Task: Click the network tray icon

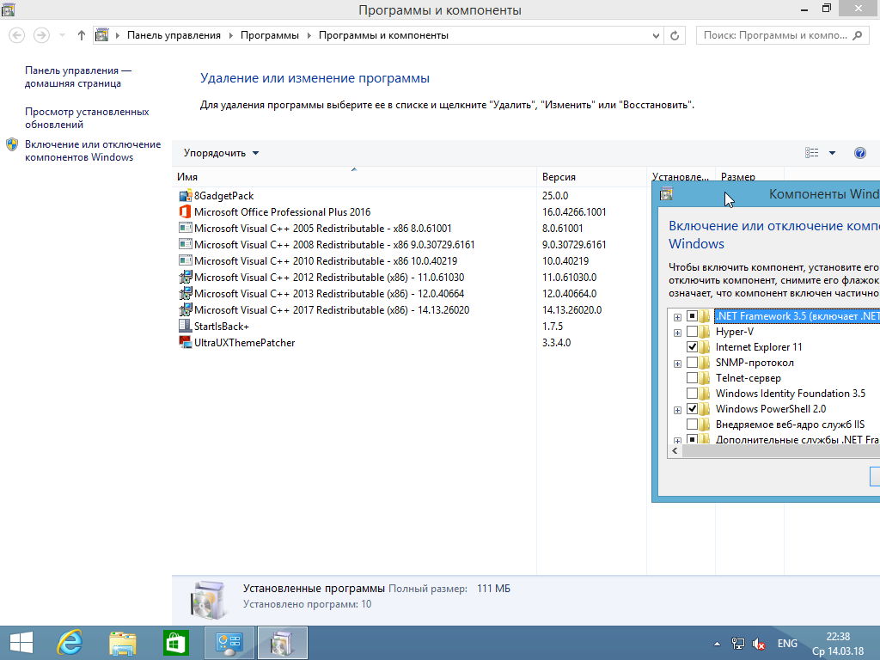Action: coord(738,644)
